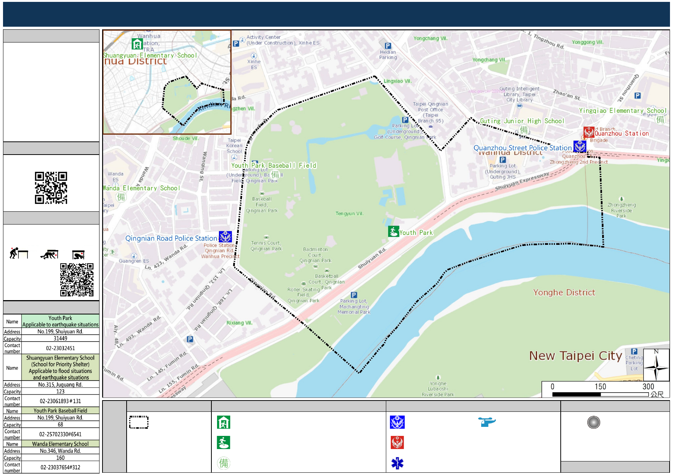Click Zhongzheng Riverside Park label
This screenshot has width=673, height=475.
(621, 210)
